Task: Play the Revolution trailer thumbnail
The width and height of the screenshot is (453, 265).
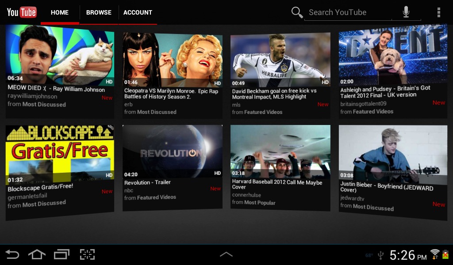Action: pyautogui.click(x=173, y=151)
